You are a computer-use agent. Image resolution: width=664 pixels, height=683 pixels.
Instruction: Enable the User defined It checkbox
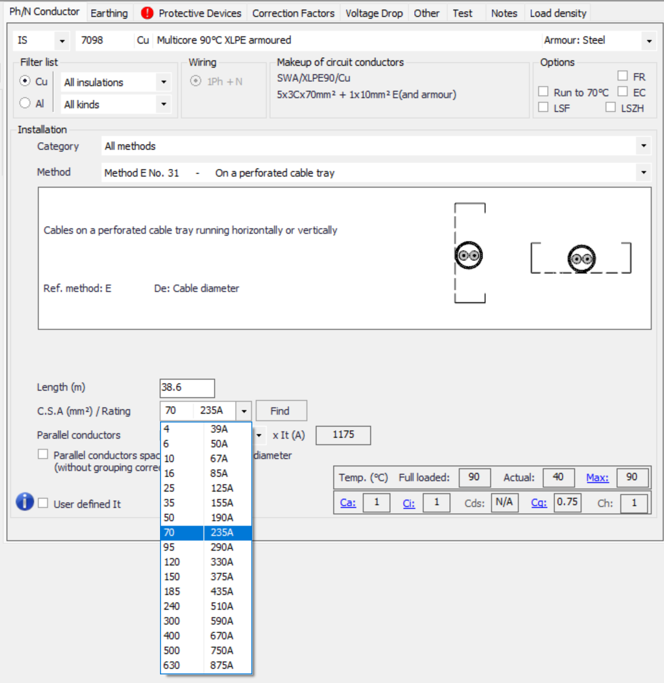(x=43, y=504)
